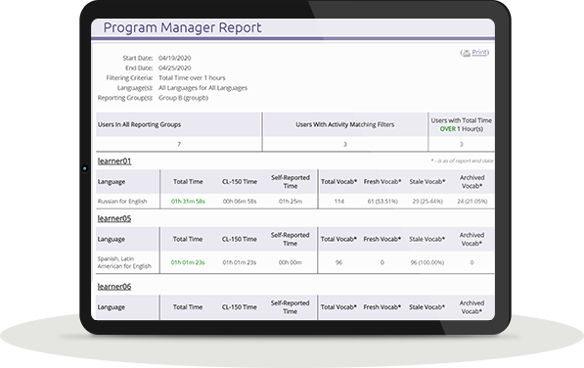Click the Program Manager Report title
Image resolution: width=584 pixels, height=368 pixels.
point(183,27)
